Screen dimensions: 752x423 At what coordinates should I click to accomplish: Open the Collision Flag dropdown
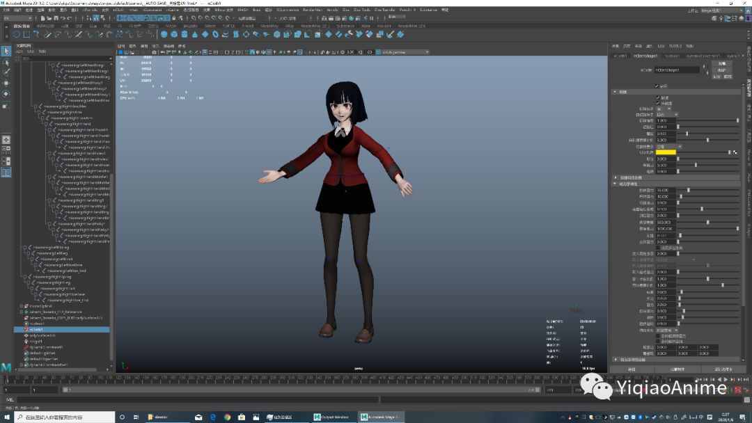(x=664, y=109)
